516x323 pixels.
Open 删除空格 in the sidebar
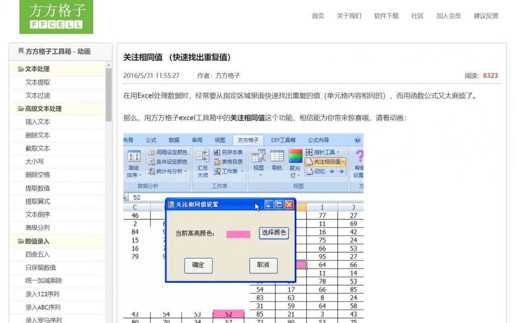pos(37,175)
